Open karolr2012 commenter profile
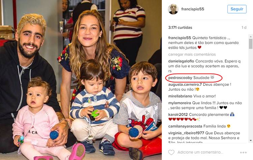Screen dimensions: 253x160 point(178,115)
